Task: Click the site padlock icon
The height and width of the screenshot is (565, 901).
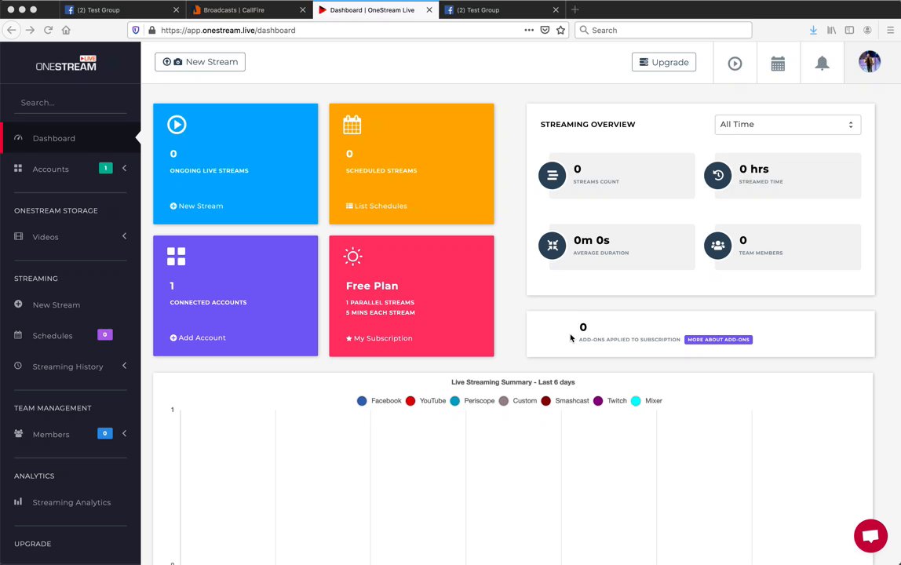Action: [x=151, y=30]
